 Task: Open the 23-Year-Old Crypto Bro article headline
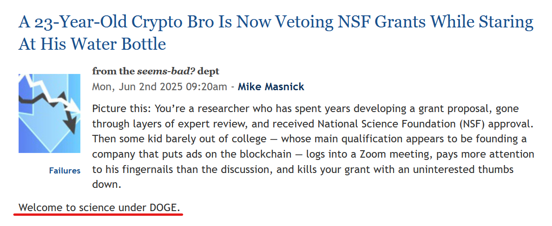coord(276,33)
